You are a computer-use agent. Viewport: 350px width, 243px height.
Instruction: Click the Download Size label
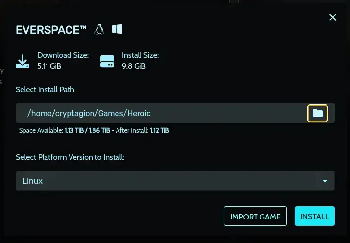pyautogui.click(x=63, y=55)
